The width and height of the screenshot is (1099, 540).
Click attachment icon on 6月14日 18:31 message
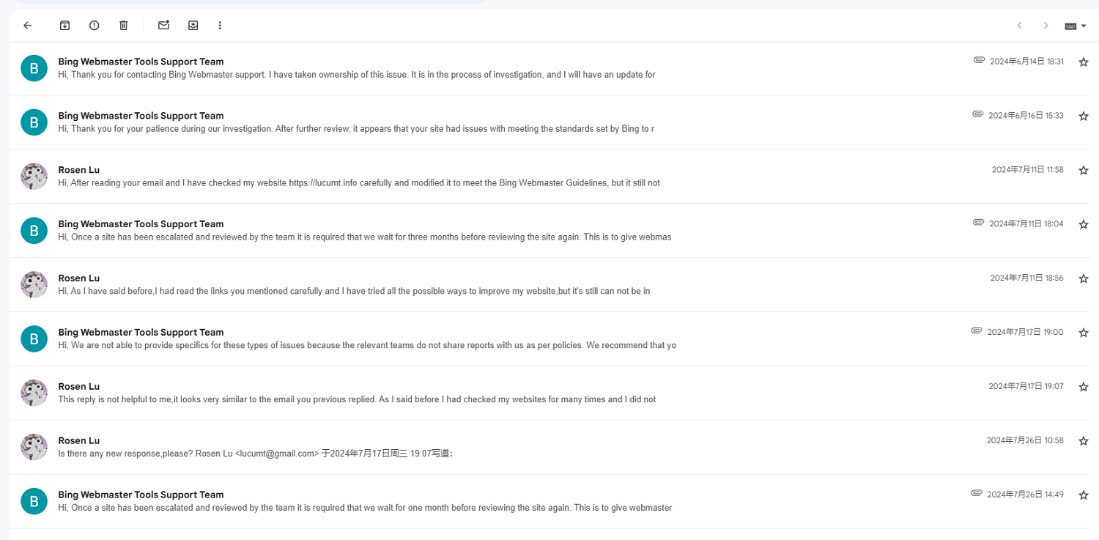point(979,60)
